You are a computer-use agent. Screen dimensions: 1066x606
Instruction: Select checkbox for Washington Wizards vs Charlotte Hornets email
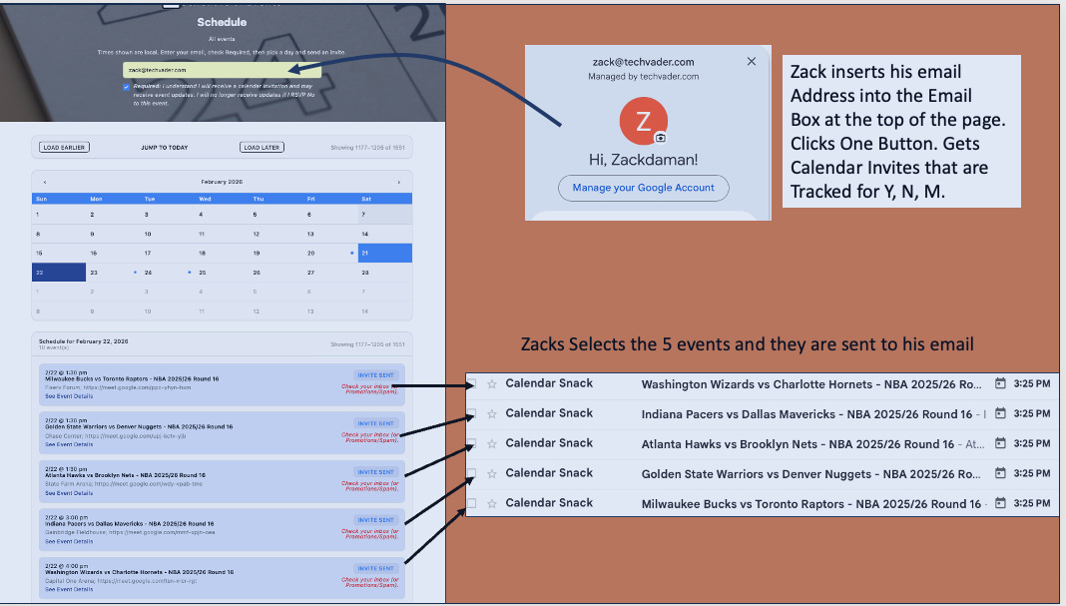point(472,383)
